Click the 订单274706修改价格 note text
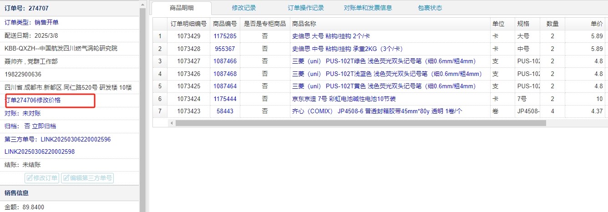This screenshot has height=212, width=608. 32,100
